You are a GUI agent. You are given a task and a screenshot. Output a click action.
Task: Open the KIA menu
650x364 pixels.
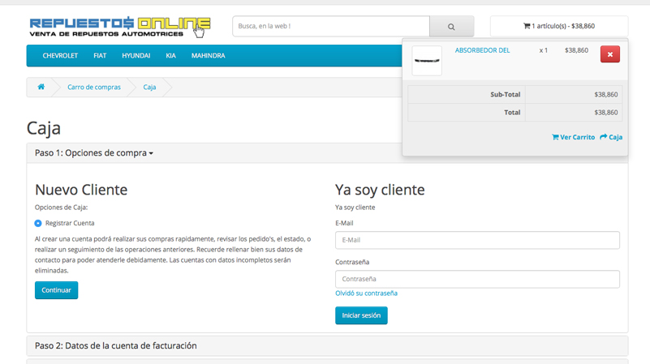coord(170,55)
